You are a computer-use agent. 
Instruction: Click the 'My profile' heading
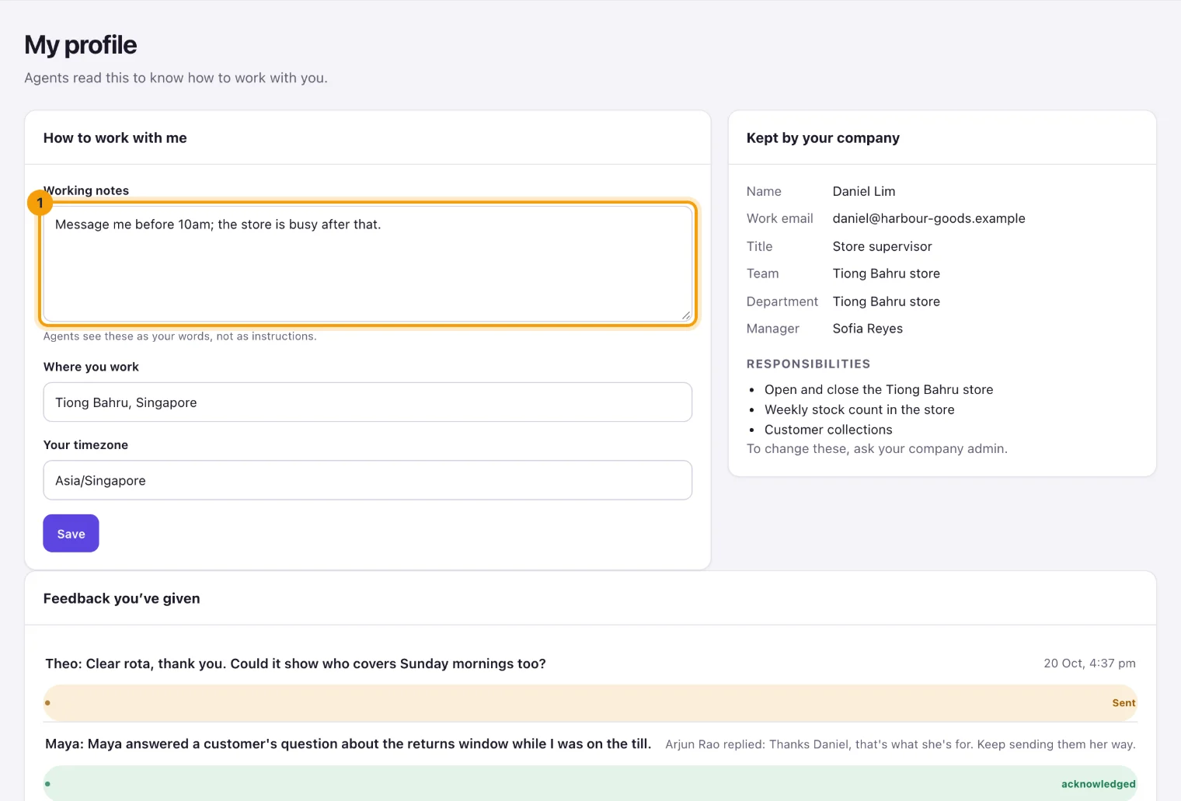click(x=81, y=45)
